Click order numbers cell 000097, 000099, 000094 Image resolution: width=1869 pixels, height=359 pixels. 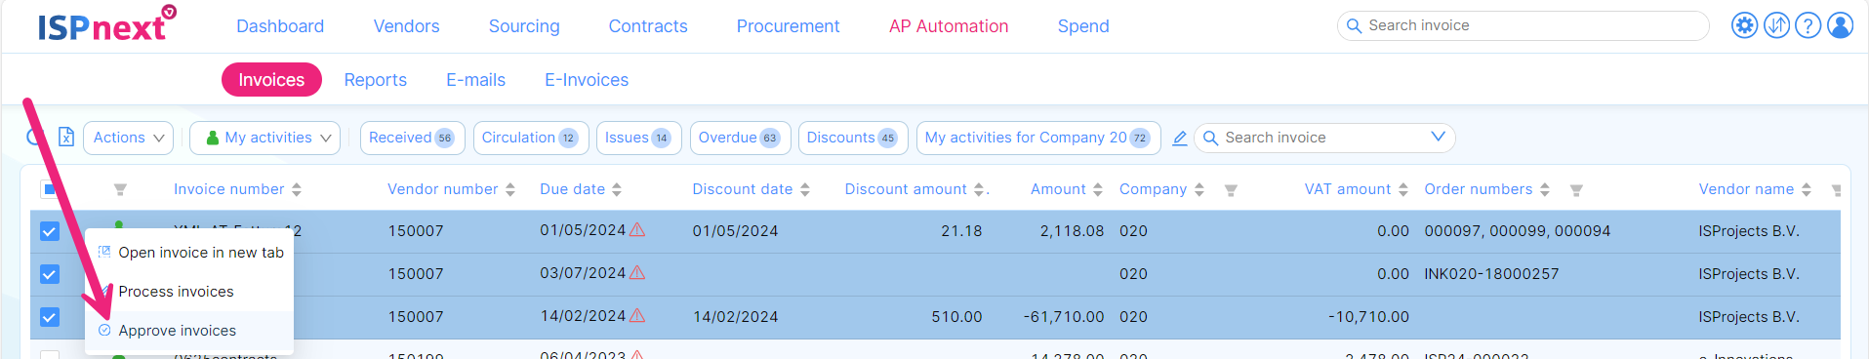[1517, 231]
